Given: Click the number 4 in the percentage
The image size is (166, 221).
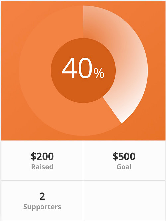Looking at the screenshot, I should click(69, 68).
